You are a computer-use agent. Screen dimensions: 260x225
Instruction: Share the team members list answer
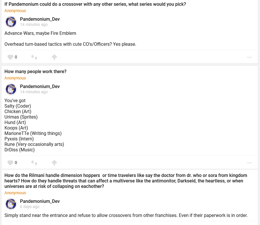click(54, 163)
